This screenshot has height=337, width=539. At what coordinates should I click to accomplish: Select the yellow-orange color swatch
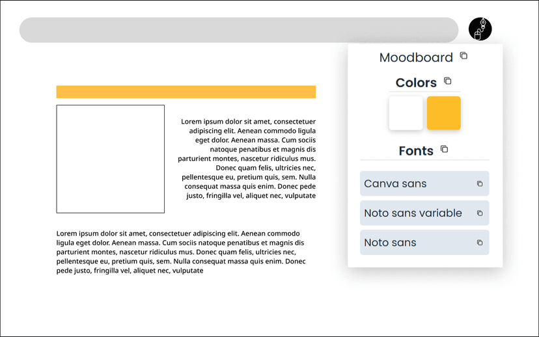pos(444,113)
